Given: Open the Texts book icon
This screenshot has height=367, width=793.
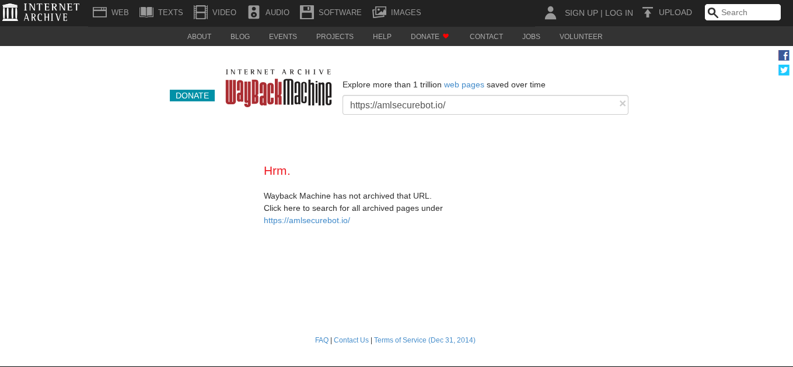Looking at the screenshot, I should 146,12.
